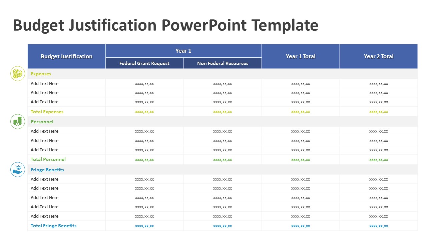Select Total Personnel value in Year 2 Total column
Image resolution: width=427 pixels, height=240 pixels.
378,160
